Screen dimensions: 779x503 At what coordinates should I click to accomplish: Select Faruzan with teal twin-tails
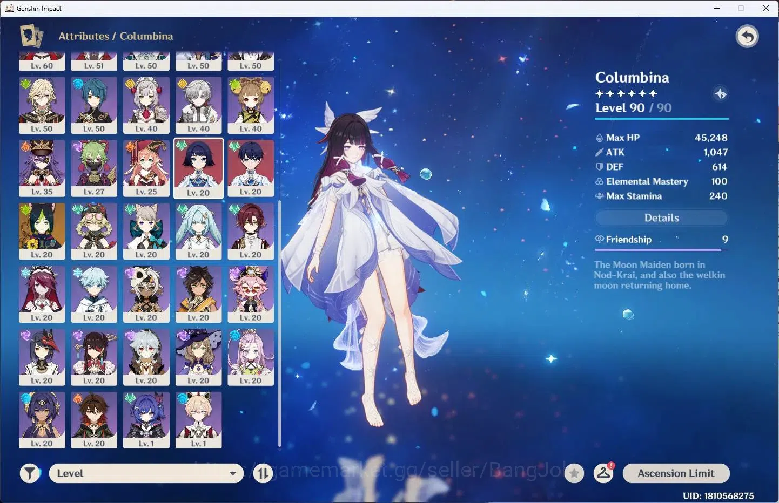(x=198, y=232)
